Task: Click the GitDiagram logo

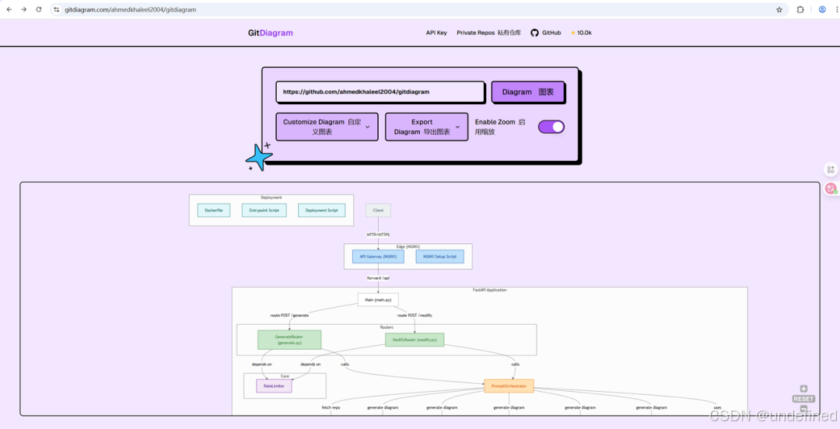Action: click(x=270, y=33)
